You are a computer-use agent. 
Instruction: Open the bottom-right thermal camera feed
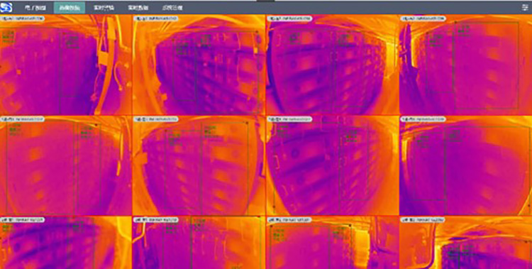466,243
